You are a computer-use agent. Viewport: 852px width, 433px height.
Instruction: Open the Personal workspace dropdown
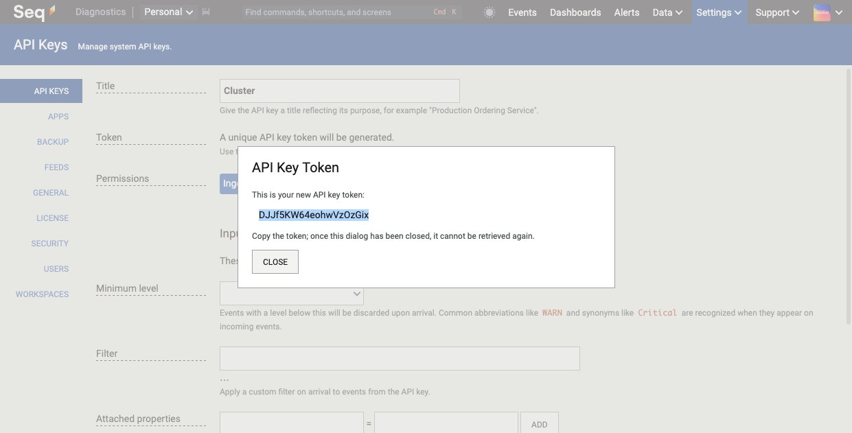pos(168,12)
